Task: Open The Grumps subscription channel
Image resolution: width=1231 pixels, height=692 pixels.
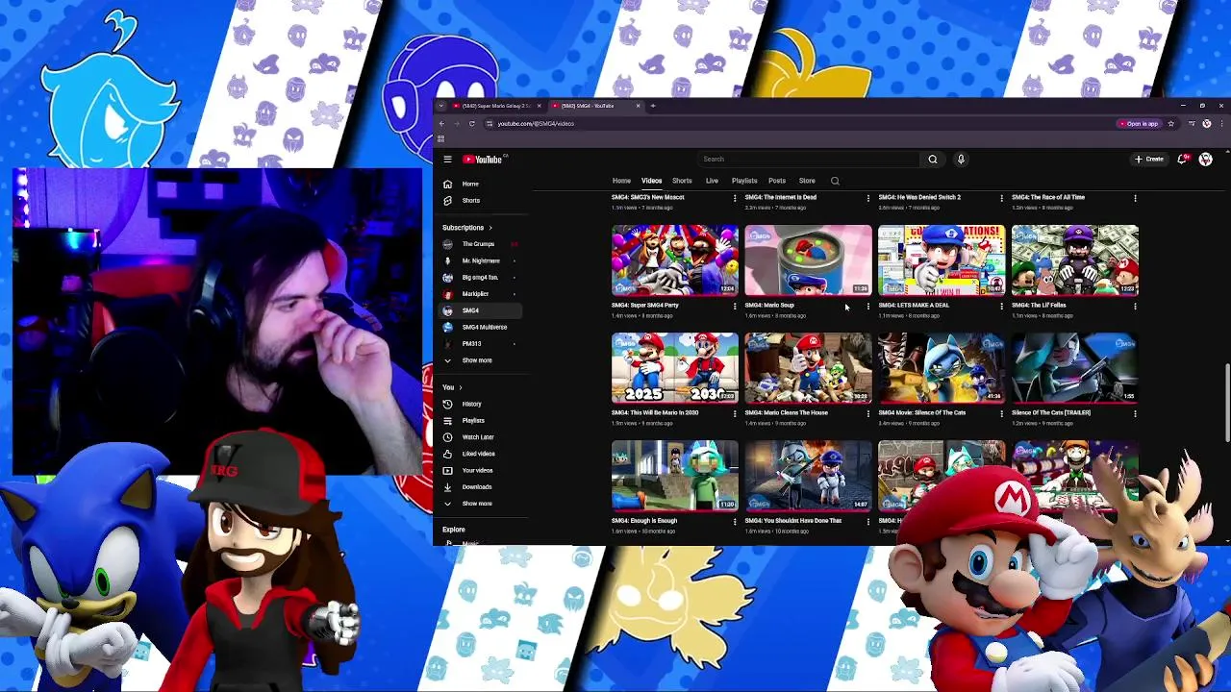Action: [479, 244]
